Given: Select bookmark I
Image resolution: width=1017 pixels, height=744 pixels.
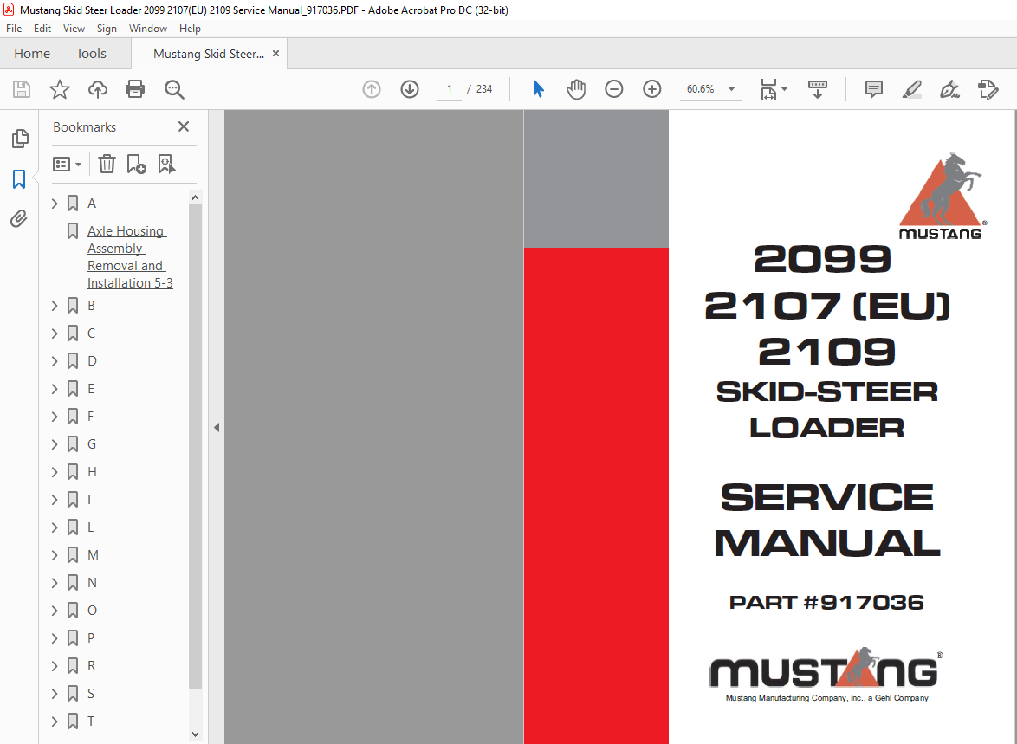Looking at the screenshot, I should click(x=89, y=500).
